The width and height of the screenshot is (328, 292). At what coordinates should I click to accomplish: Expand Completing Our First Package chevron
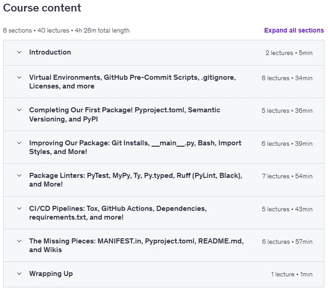(19, 110)
